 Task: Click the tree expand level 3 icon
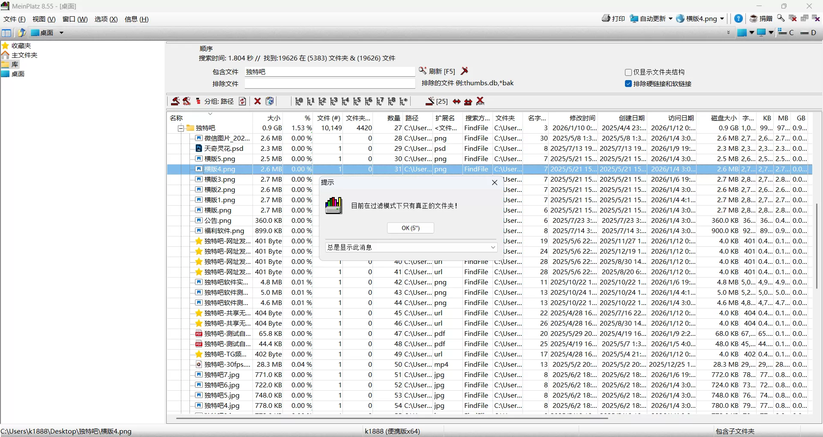click(334, 102)
